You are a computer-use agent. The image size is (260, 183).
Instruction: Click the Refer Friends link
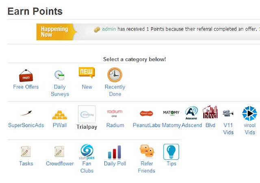pyautogui.click(x=146, y=167)
